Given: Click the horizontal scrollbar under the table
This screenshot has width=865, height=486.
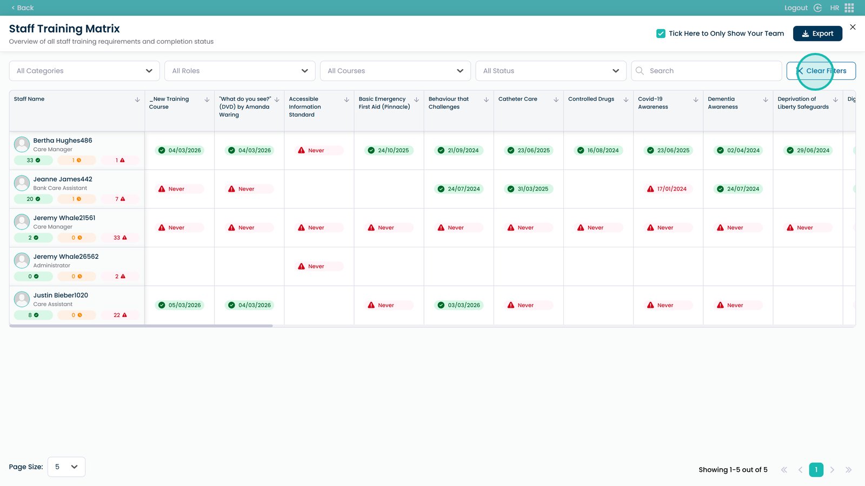Looking at the screenshot, I should pos(141,326).
